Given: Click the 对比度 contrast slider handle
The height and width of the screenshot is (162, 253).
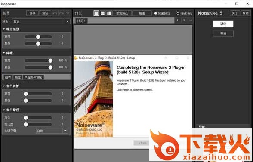Looking at the screenshot, I should [x=26, y=125].
